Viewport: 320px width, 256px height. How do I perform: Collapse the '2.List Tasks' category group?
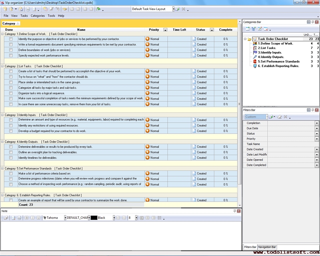(2, 66)
